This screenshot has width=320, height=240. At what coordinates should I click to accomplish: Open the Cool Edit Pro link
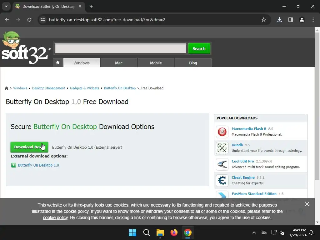(x=243, y=161)
